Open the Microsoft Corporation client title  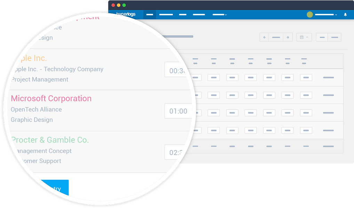[51, 98]
